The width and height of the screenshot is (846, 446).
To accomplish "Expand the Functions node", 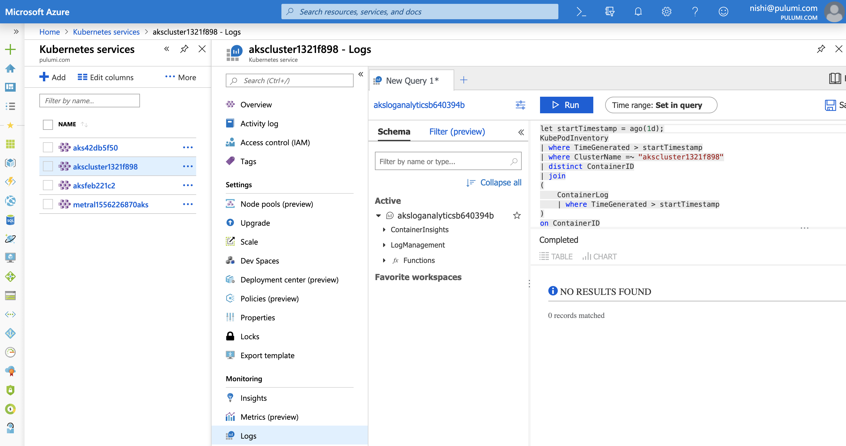I will [x=384, y=260].
